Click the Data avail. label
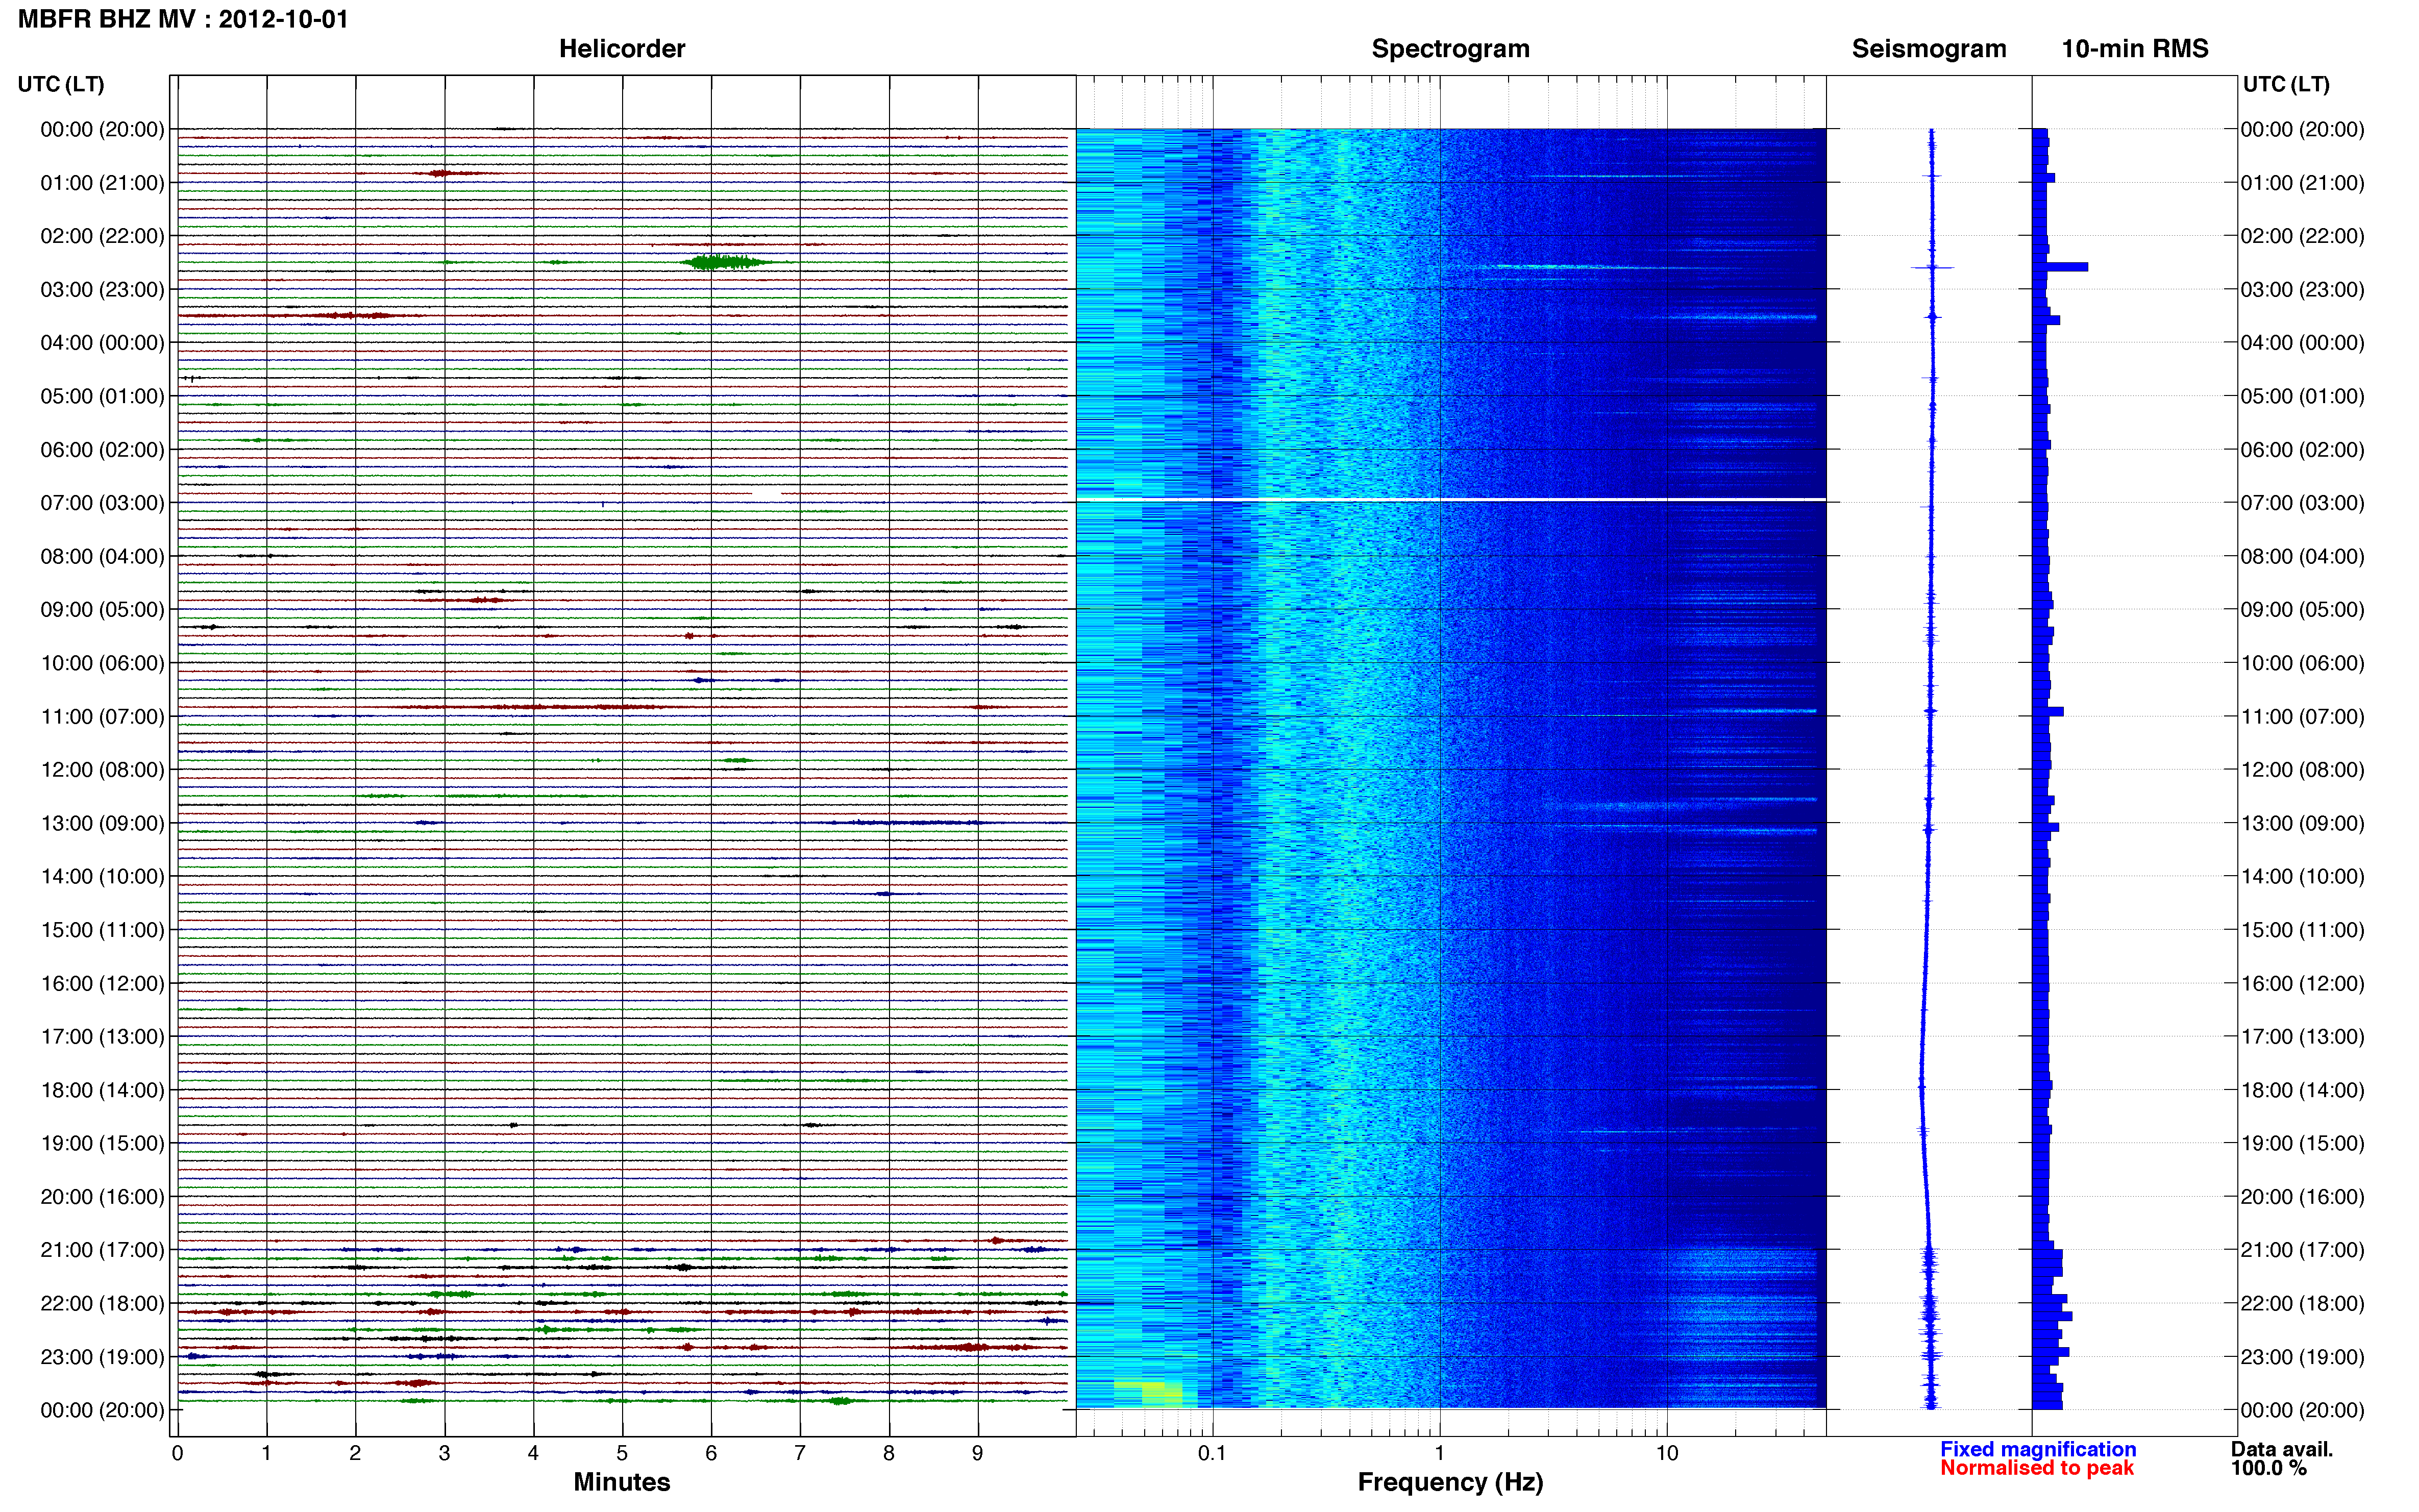 (x=2282, y=1449)
